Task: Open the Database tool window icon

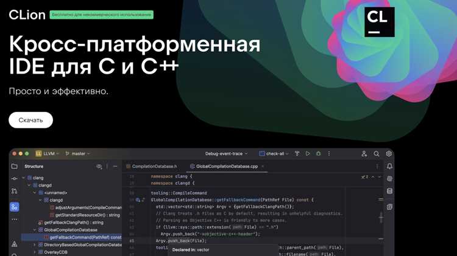Action: [389, 191]
